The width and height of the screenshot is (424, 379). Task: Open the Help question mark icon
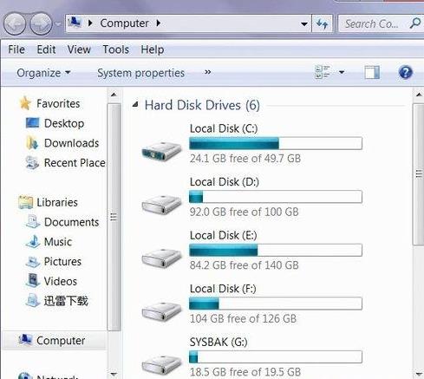[x=405, y=72]
